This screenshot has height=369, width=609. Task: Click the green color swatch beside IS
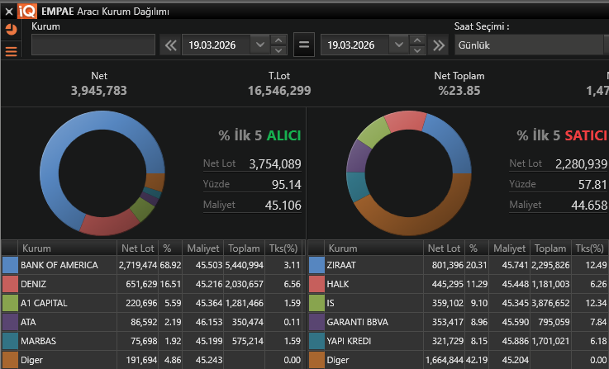[x=316, y=303]
